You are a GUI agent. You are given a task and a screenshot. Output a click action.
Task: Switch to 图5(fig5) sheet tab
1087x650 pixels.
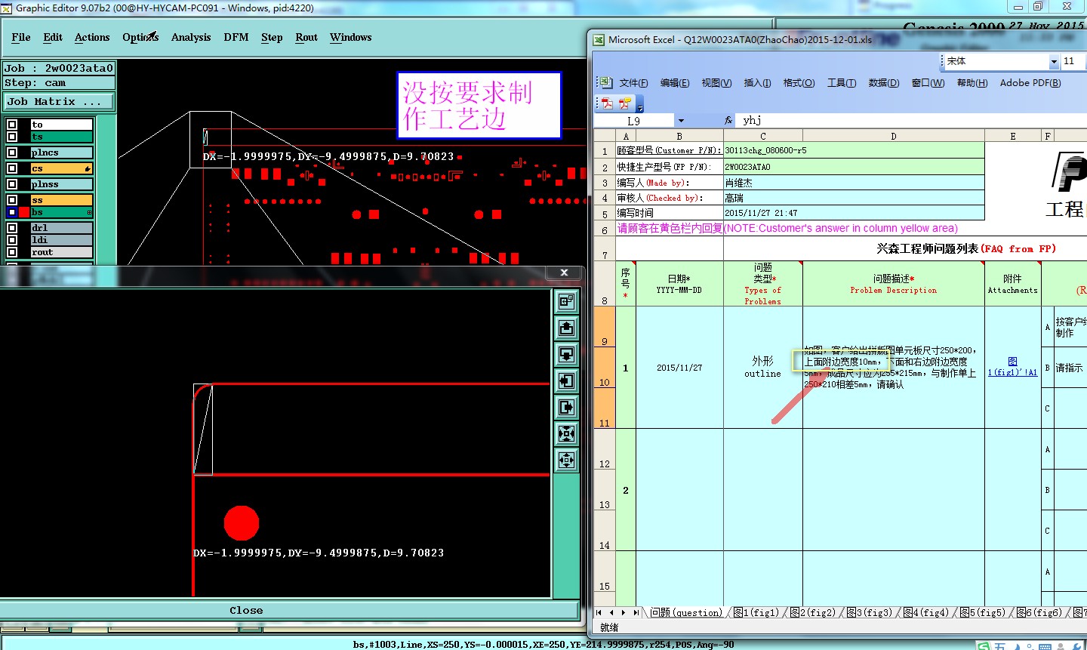(982, 612)
